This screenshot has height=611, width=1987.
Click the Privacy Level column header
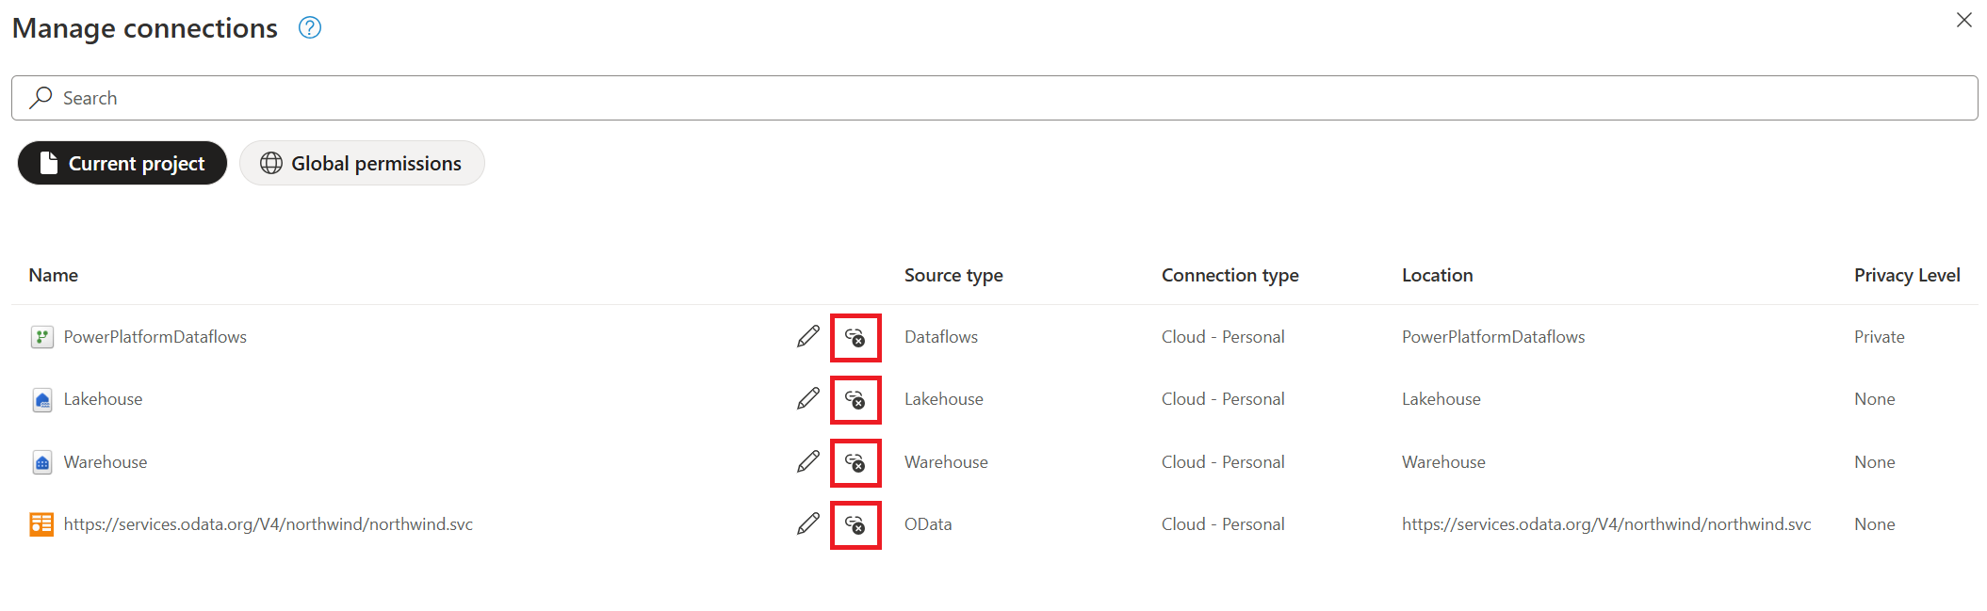[1907, 275]
